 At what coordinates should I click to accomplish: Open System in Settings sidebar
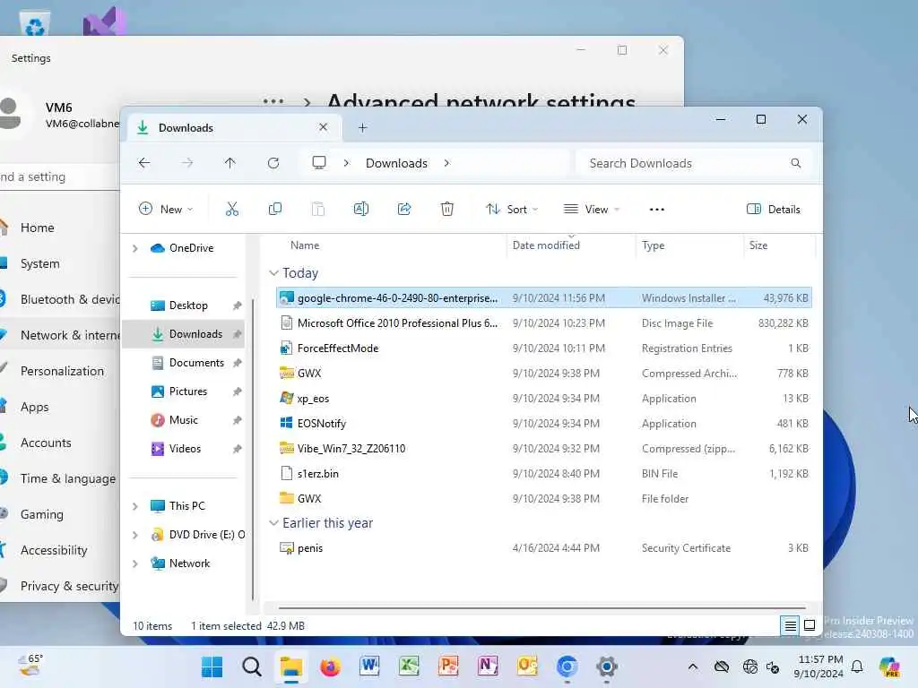click(39, 263)
